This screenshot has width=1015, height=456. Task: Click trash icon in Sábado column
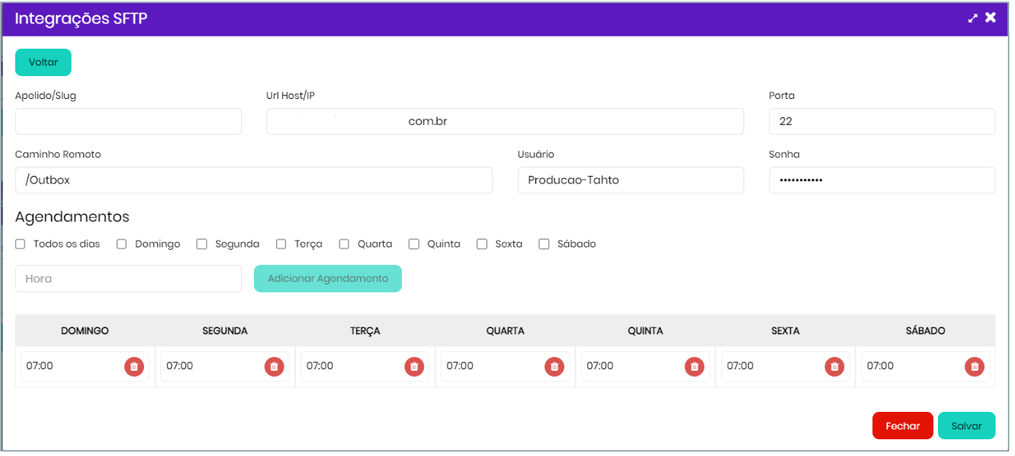(975, 366)
